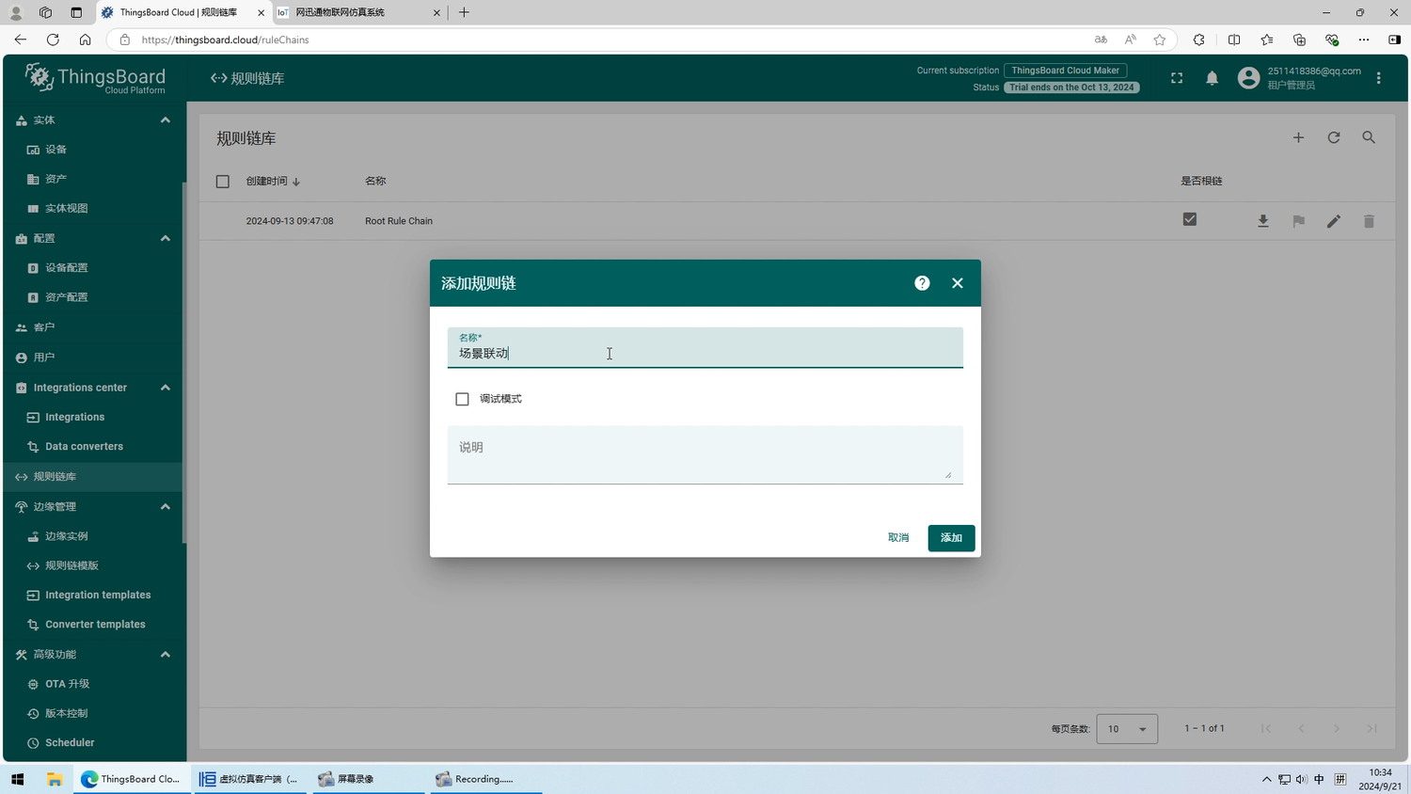The width and height of the screenshot is (1411, 794).
Task: Collapse the Integrations center section
Action: coord(166,388)
